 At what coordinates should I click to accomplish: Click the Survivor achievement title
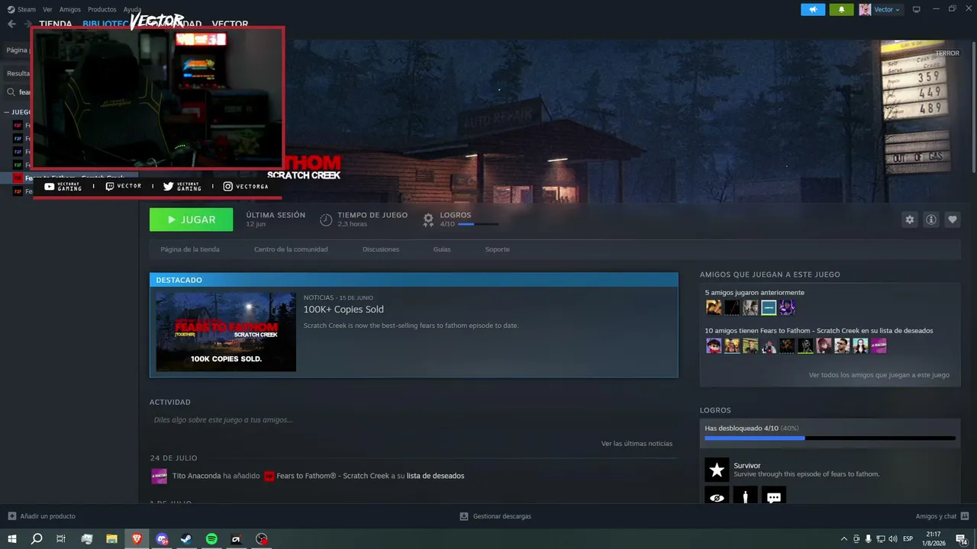tap(747, 465)
